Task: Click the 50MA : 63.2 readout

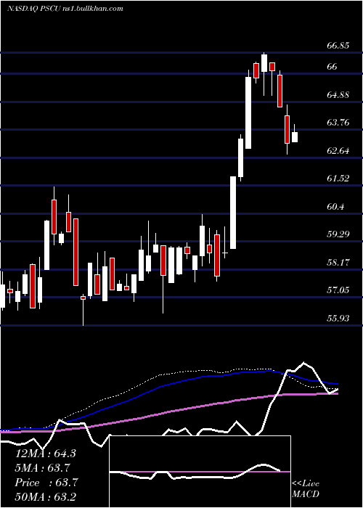Action: coord(45,496)
